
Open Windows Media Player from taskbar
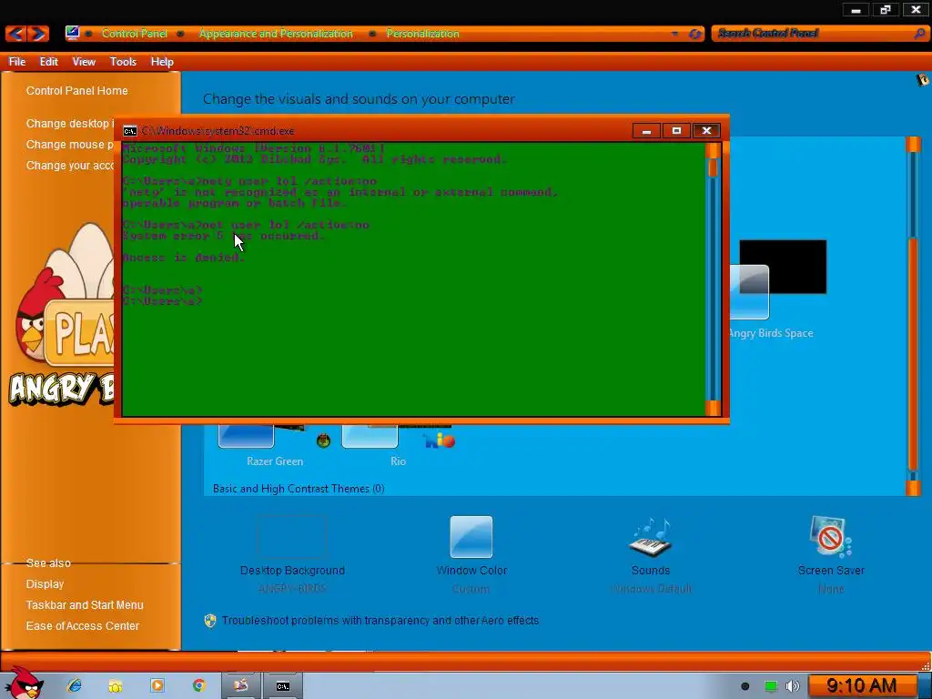pyautogui.click(x=157, y=685)
